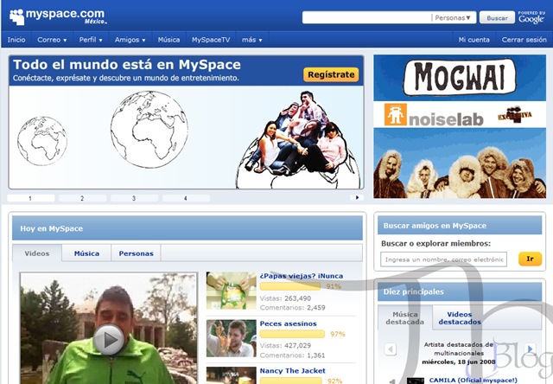
Task: Open Mi cuenta
Action: click(474, 40)
